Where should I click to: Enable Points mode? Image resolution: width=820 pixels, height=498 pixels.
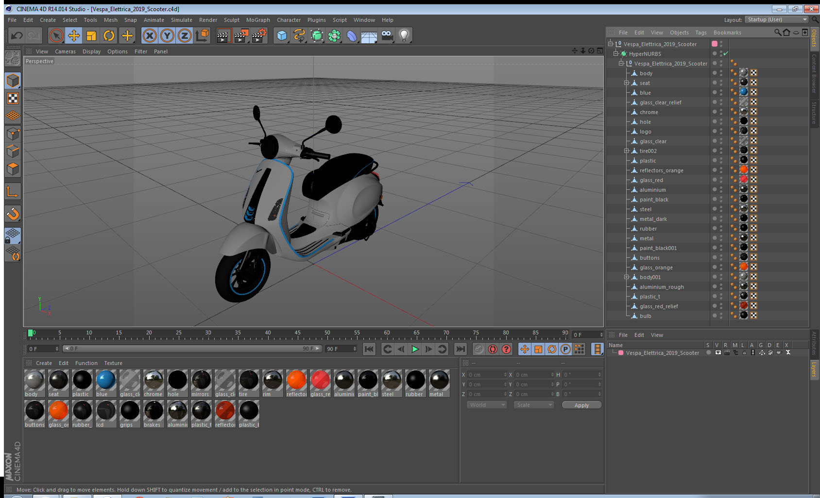coord(13,133)
